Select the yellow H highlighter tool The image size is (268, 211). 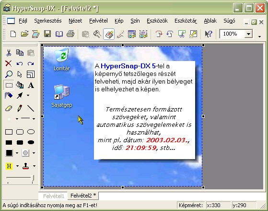click(x=9, y=166)
